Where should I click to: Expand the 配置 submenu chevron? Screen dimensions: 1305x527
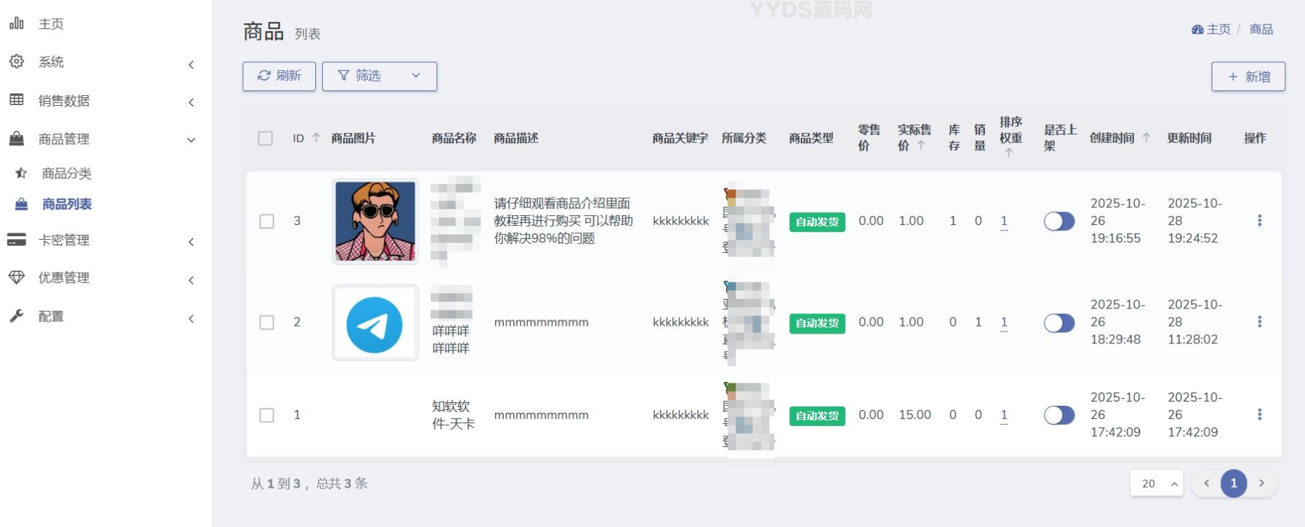click(191, 319)
